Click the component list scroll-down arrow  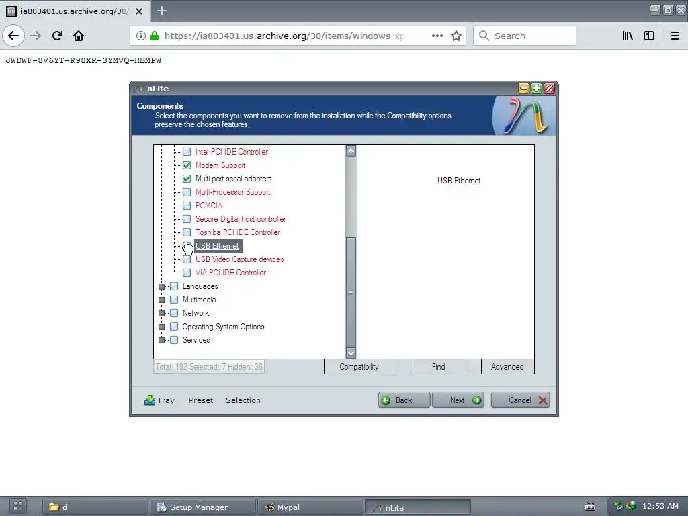[351, 353]
